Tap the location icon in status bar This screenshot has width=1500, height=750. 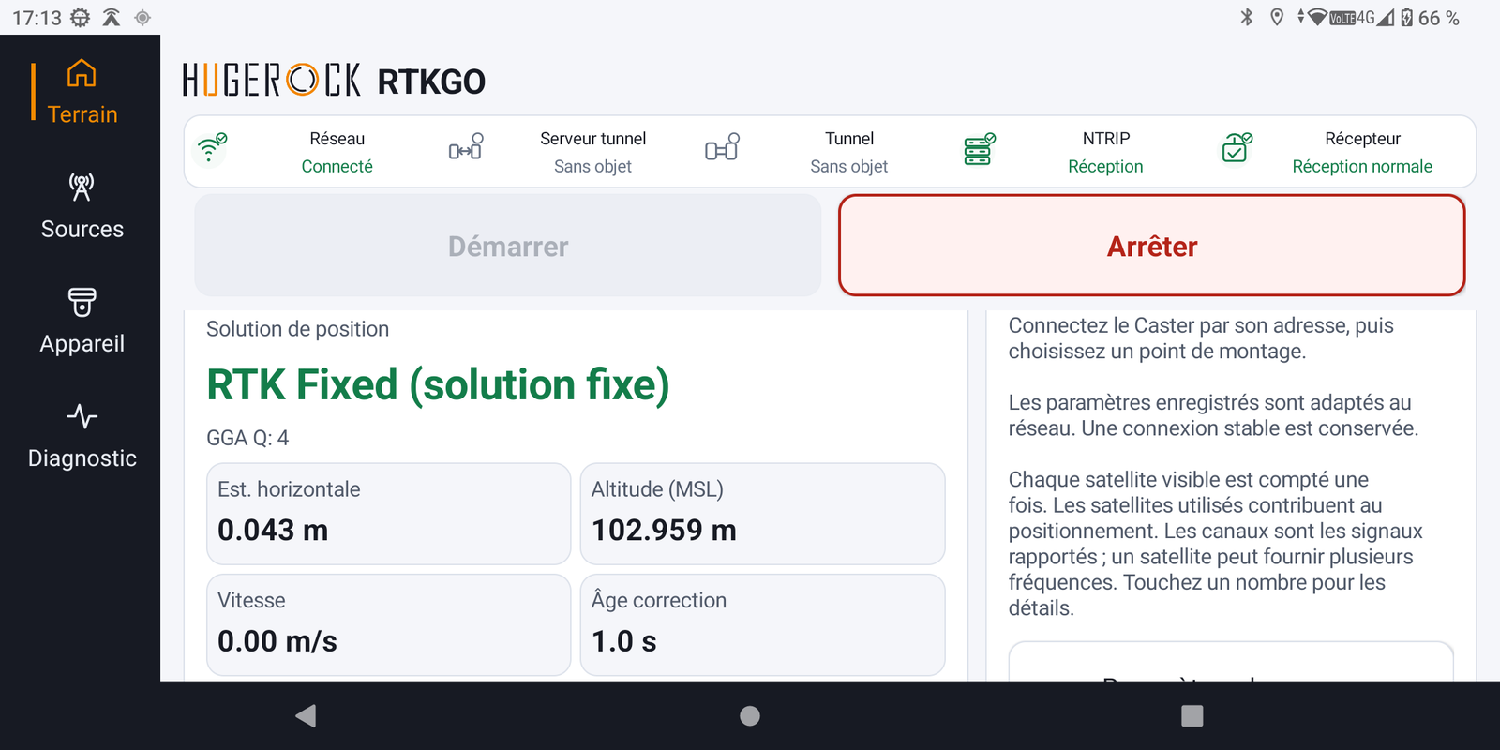coord(1276,17)
